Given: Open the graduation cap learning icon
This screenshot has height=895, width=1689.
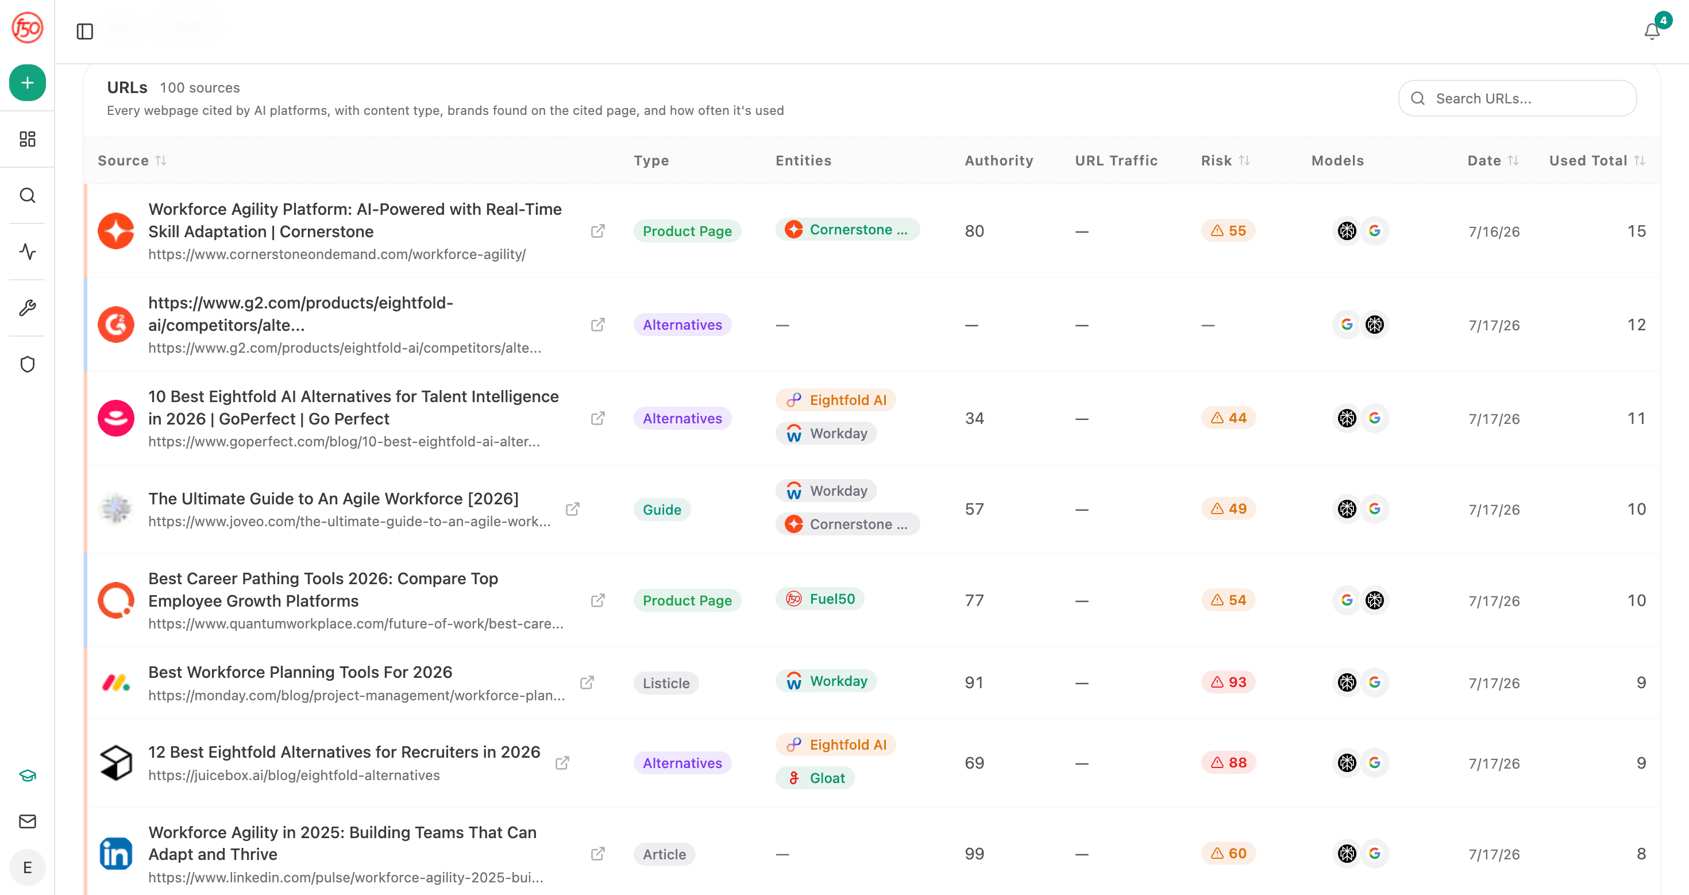Looking at the screenshot, I should [x=28, y=776].
